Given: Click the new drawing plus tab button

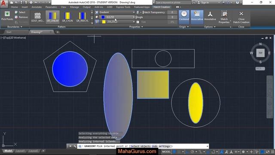Looking at the screenshot, I should pyautogui.click(x=58, y=32).
